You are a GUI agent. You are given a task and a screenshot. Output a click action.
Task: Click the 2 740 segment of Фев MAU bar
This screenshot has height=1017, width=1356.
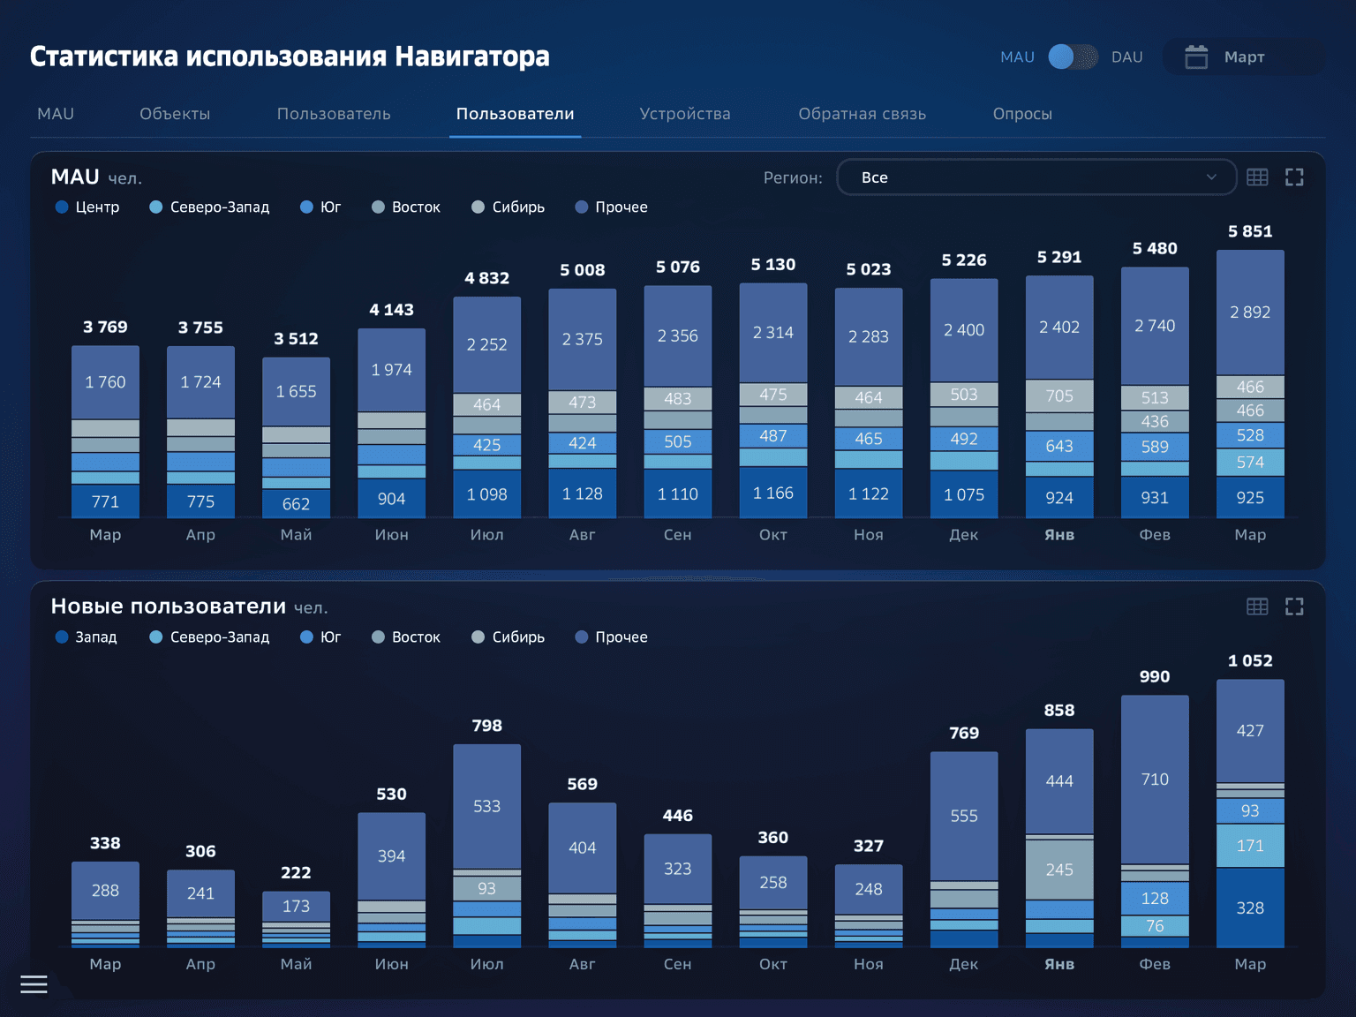point(1155,326)
